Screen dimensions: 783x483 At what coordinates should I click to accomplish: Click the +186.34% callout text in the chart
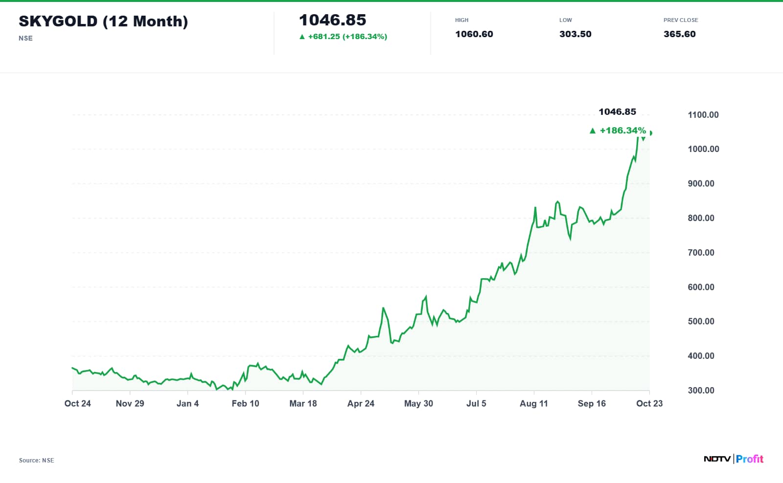[x=622, y=131]
